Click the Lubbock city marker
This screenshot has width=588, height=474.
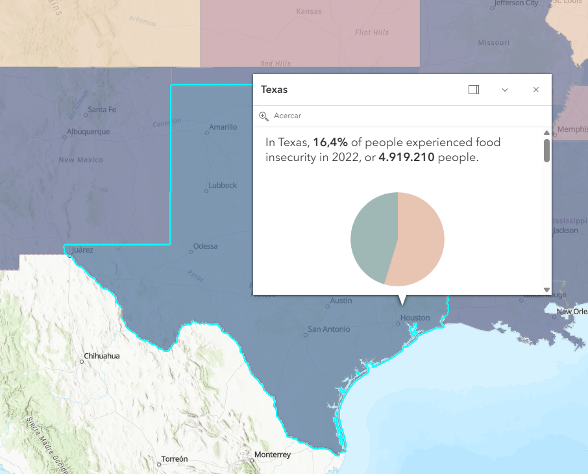point(206,191)
